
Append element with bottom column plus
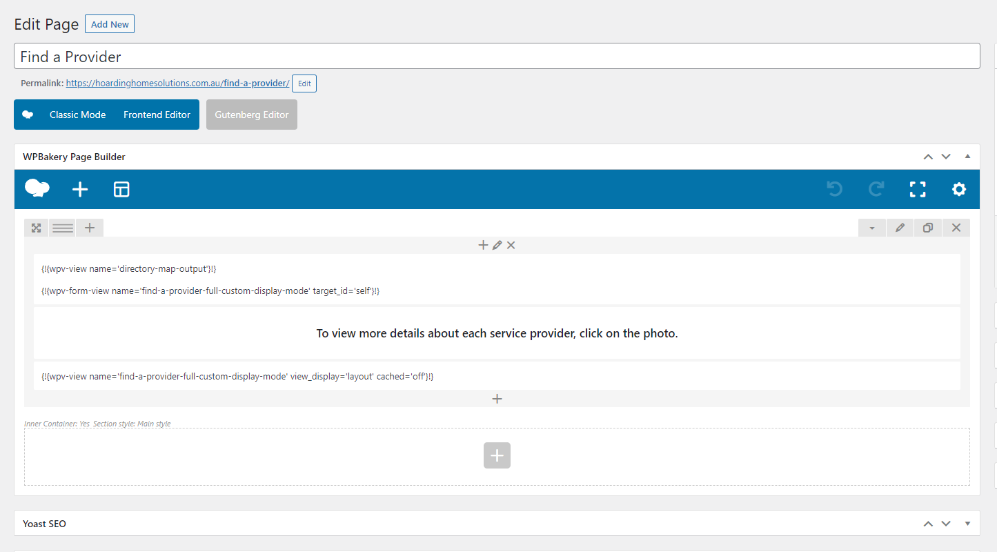coord(497,399)
